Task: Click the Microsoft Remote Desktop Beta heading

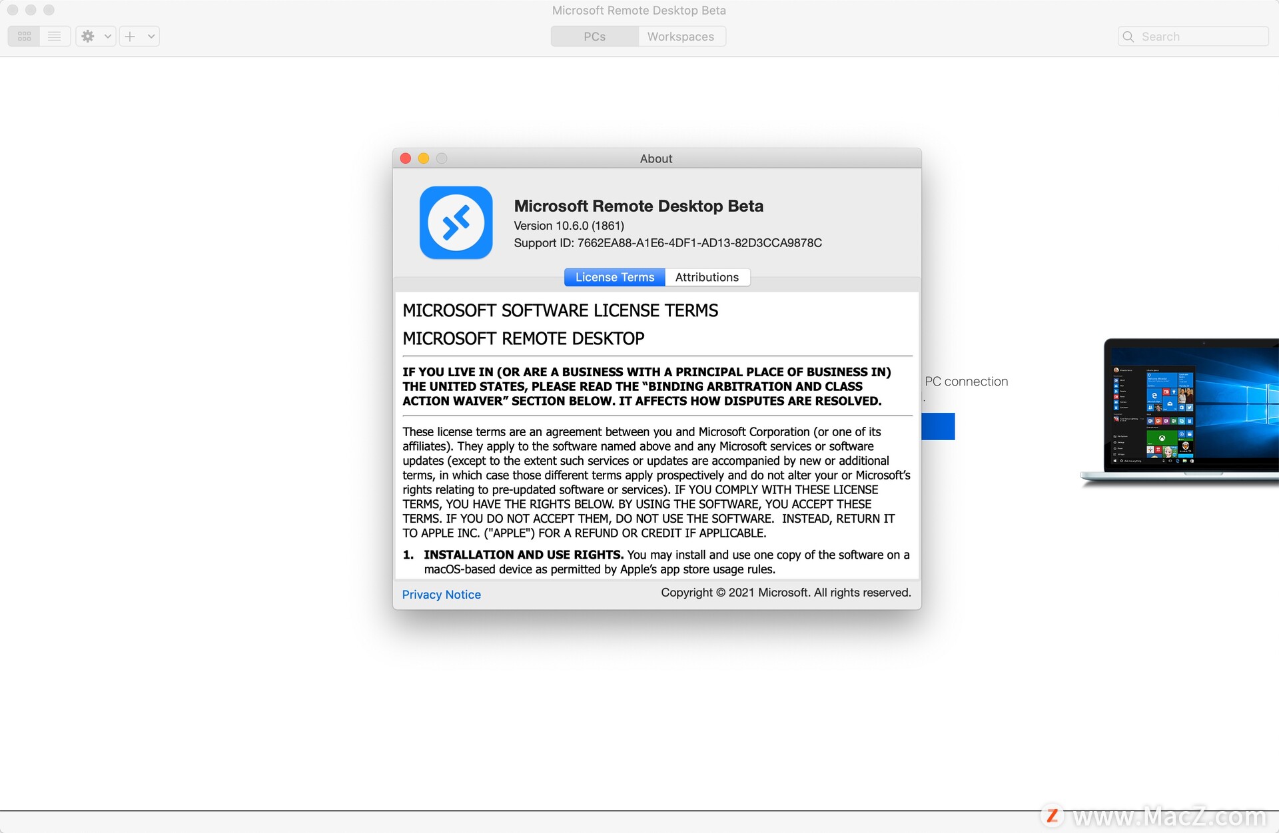Action: click(x=638, y=206)
